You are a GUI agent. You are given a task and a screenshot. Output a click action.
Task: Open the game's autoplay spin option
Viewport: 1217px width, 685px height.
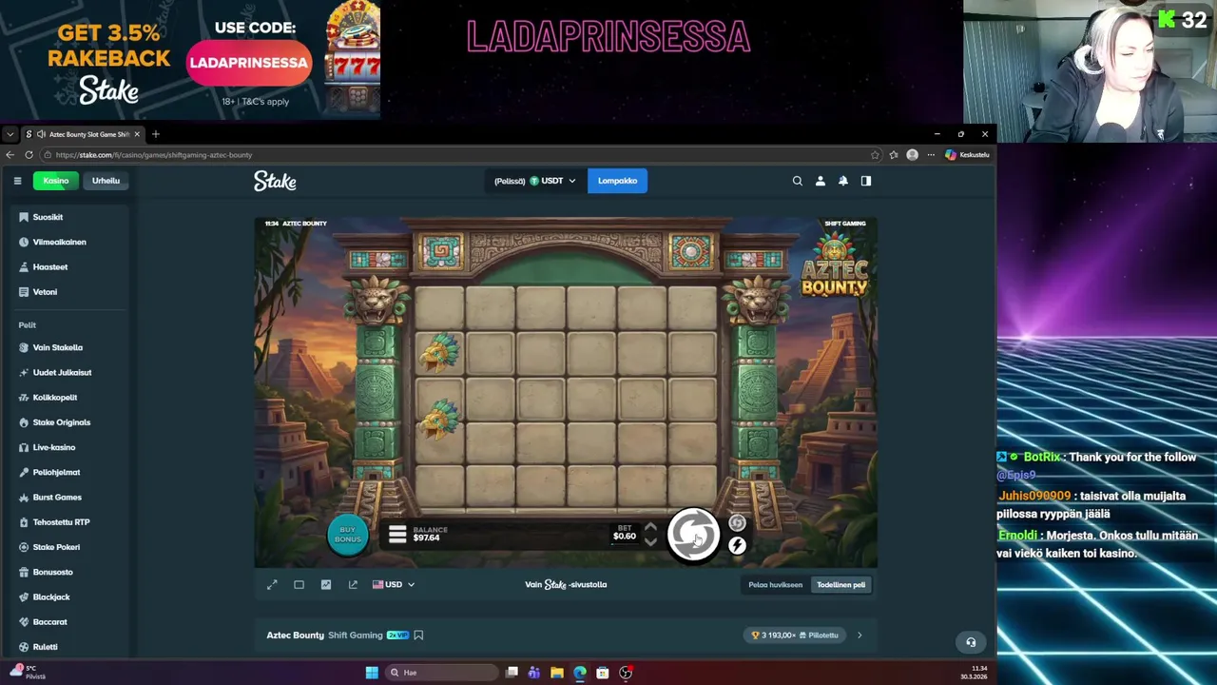(737, 522)
